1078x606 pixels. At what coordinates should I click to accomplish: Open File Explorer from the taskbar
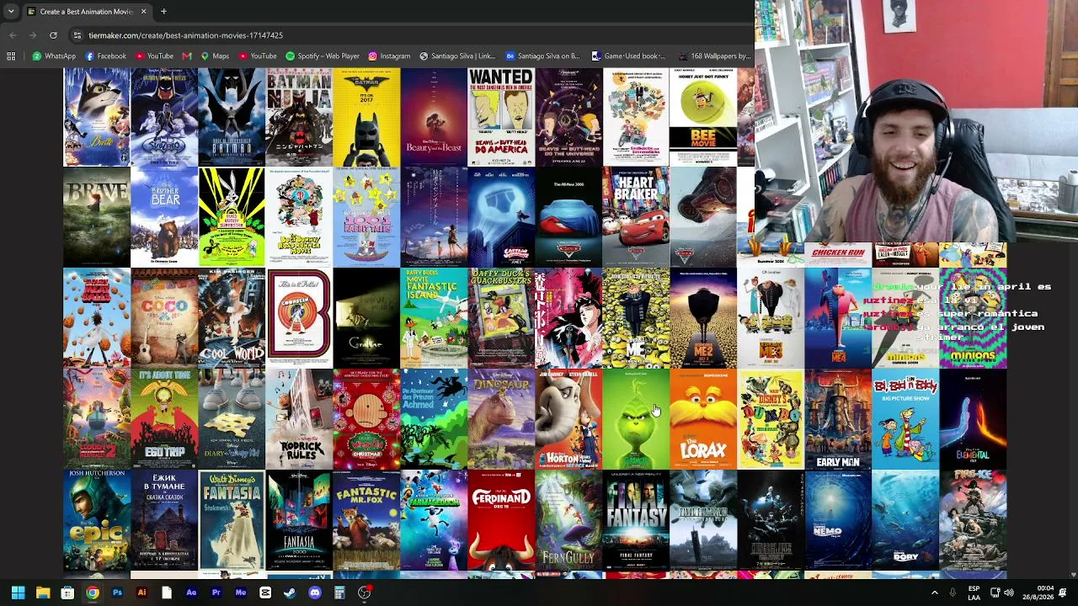click(x=43, y=593)
